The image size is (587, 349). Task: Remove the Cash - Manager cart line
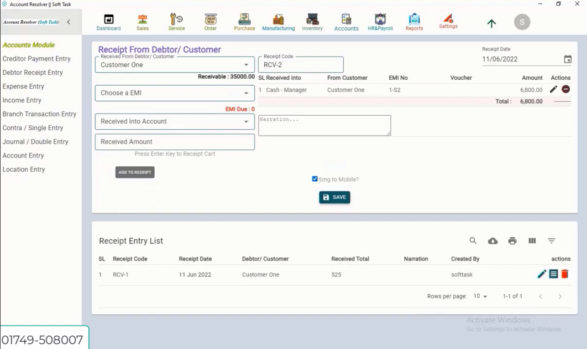(565, 89)
